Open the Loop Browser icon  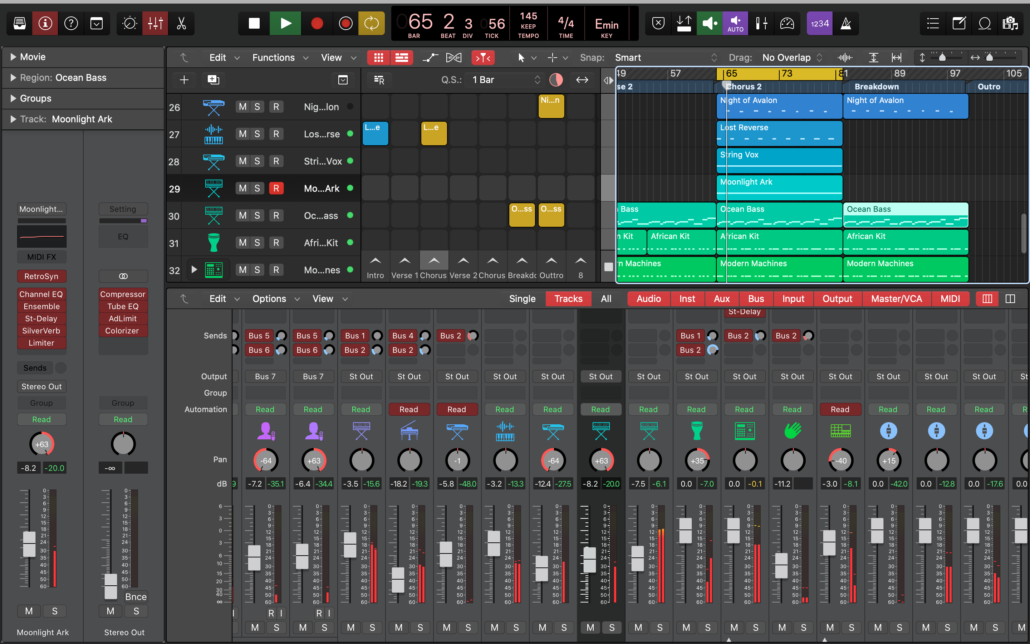pos(985,23)
